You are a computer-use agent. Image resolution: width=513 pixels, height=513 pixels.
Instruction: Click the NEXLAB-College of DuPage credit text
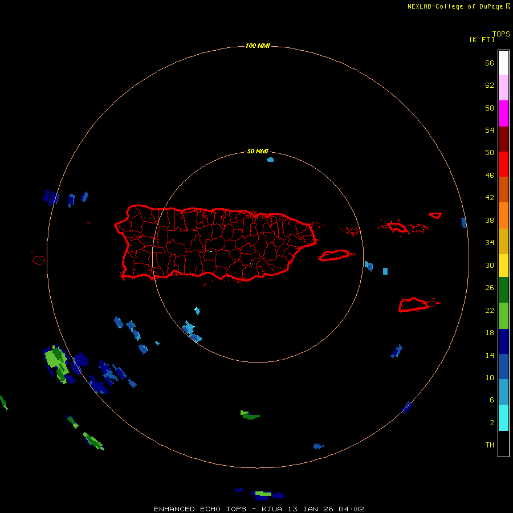tap(455, 6)
